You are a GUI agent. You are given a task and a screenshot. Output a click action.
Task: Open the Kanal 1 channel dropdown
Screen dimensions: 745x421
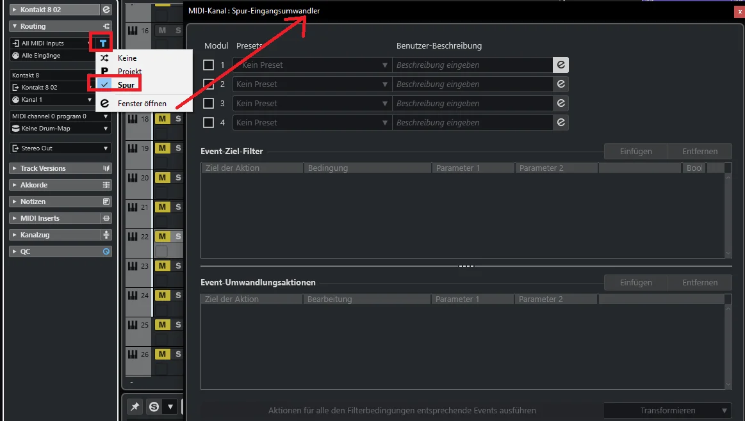tap(51, 100)
